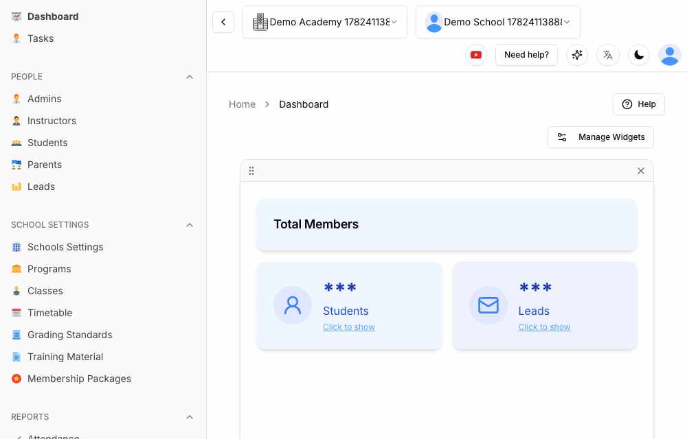
Task: Click the Help button
Action: point(638,104)
